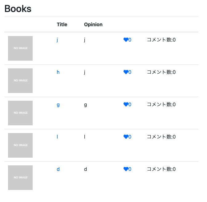Click the コメント数:0 text in the g row
The width and height of the screenshot is (207, 202).
point(161,104)
